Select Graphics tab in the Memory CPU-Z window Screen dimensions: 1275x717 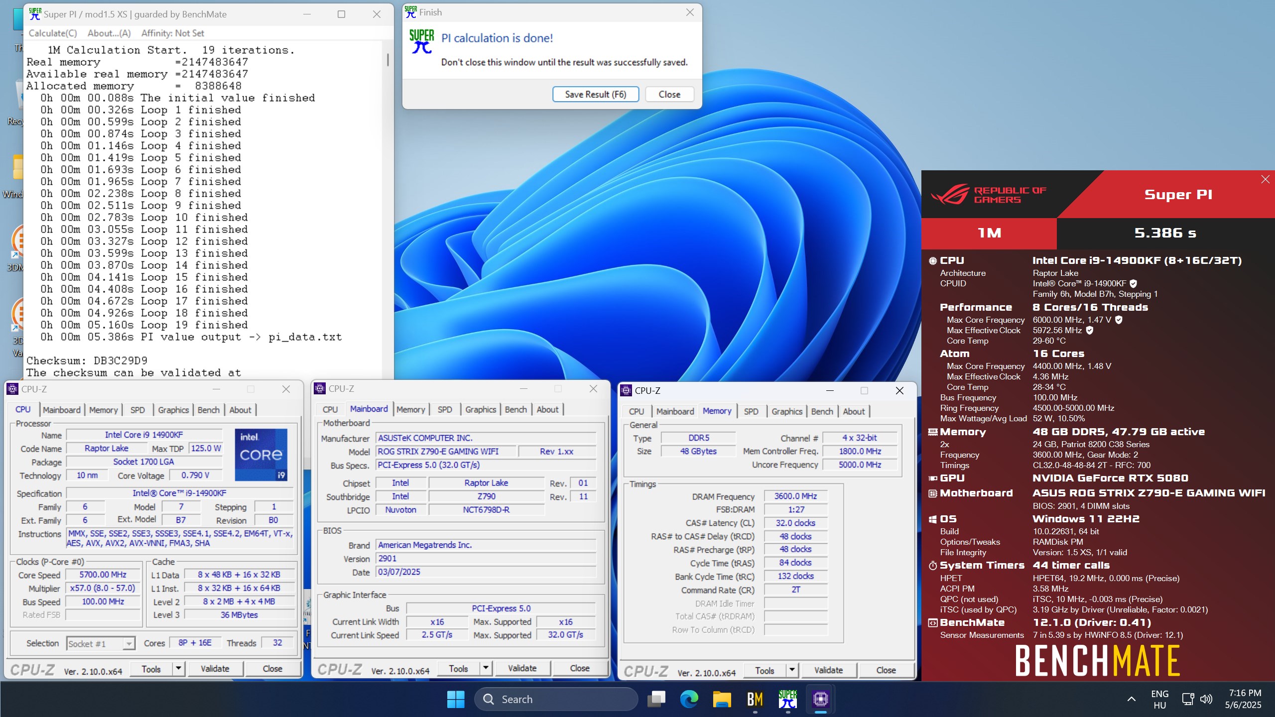786,411
